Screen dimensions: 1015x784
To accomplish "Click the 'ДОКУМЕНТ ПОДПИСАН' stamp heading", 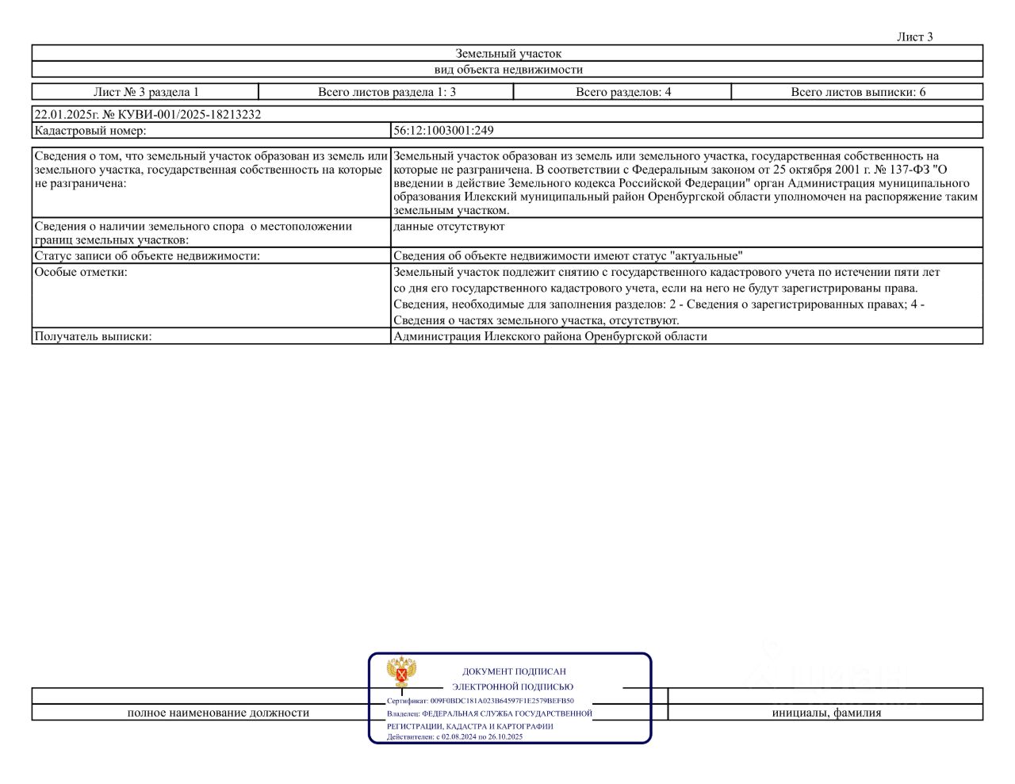I will pos(514,671).
